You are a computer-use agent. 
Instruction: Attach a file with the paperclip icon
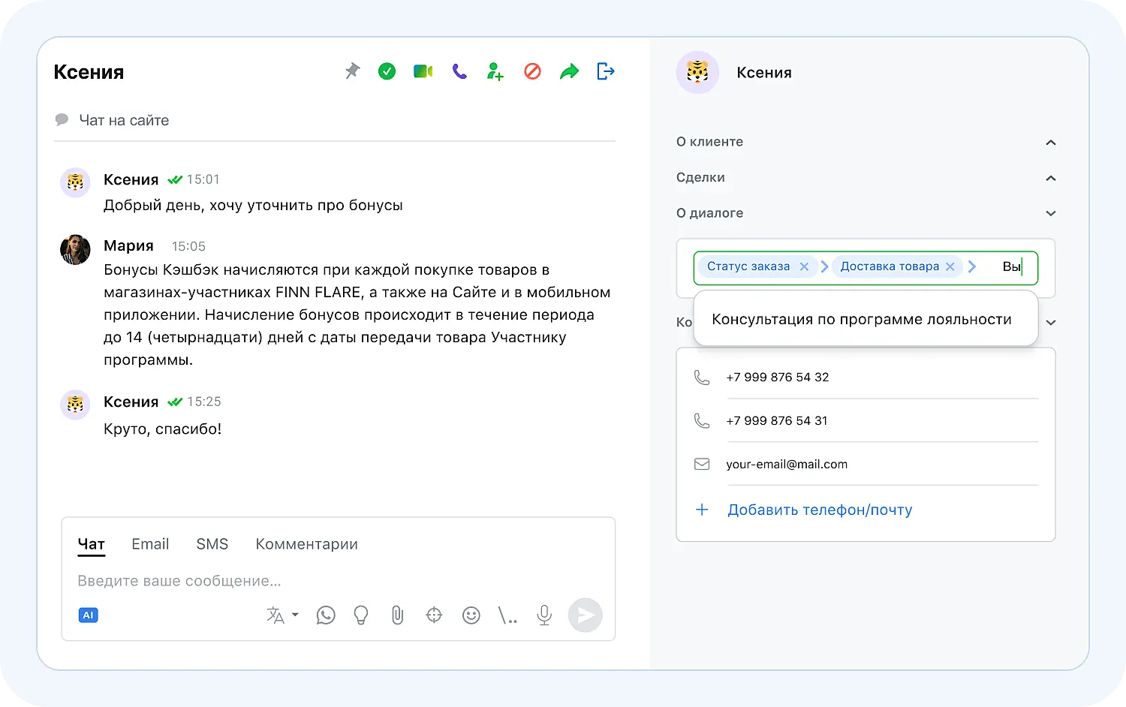(397, 615)
